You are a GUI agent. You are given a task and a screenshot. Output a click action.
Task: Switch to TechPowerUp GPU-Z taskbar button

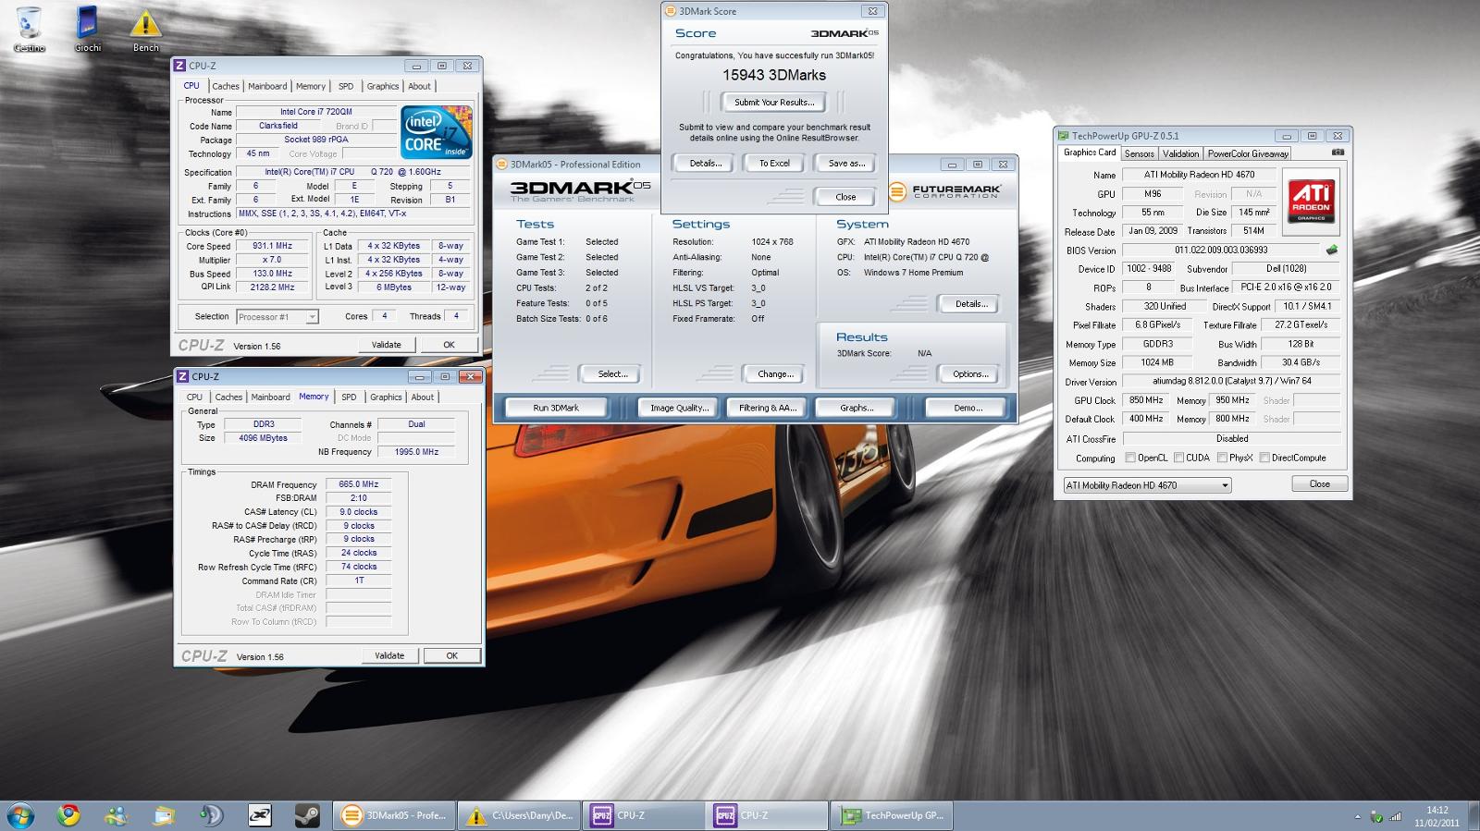click(893, 815)
